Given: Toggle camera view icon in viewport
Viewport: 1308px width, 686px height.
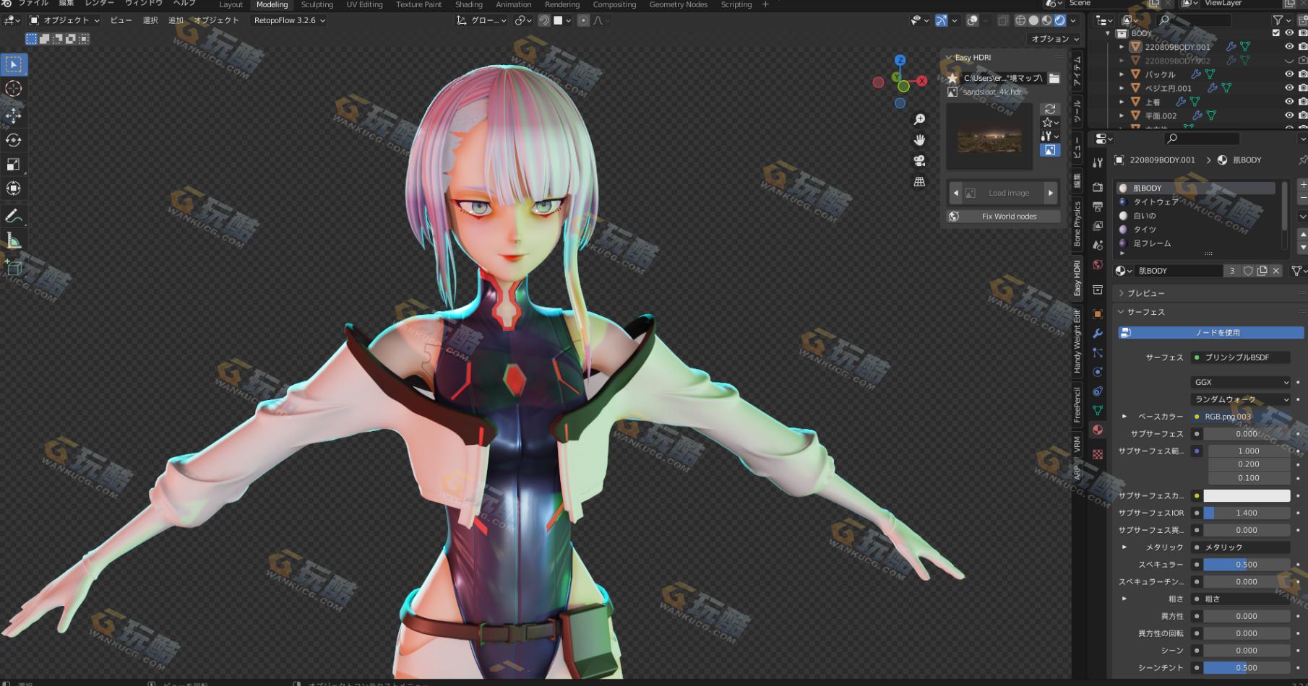Looking at the screenshot, I should pos(919,161).
